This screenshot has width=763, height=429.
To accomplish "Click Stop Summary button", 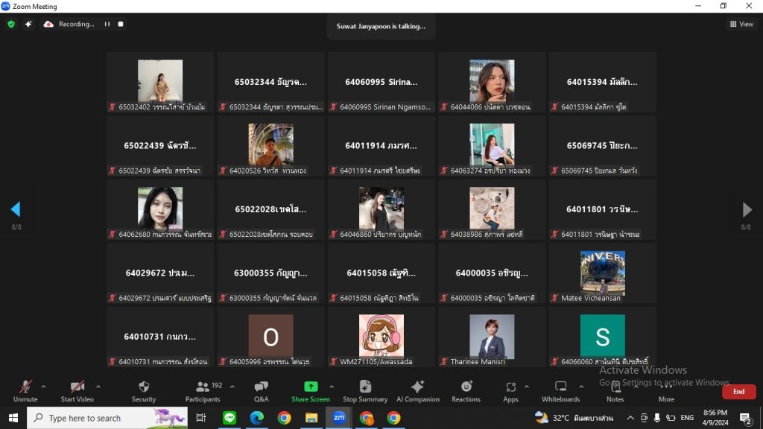I will tap(365, 392).
